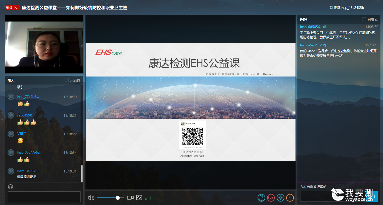
Task: Click the video camera icon
Action: click(x=130, y=198)
